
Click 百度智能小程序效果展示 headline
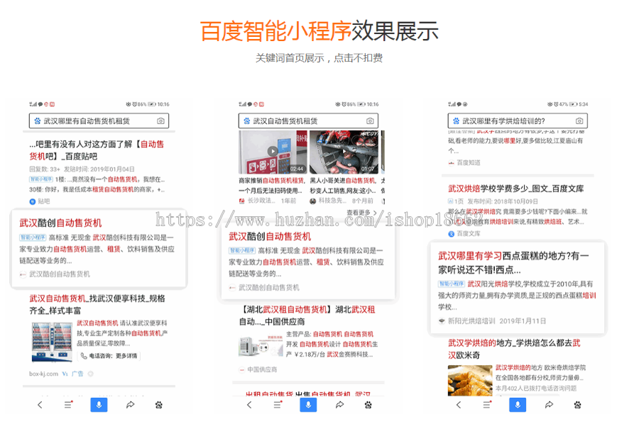coord(319,31)
